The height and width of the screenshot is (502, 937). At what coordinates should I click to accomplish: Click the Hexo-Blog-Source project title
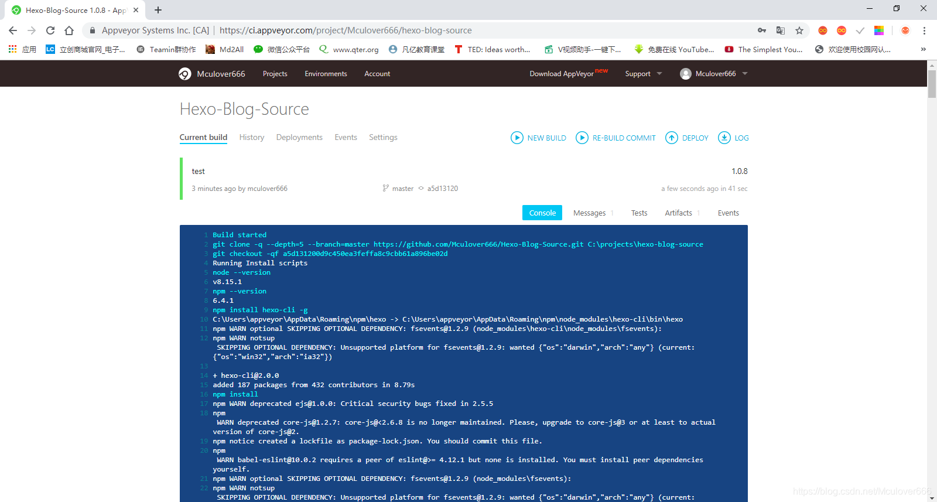pyautogui.click(x=244, y=109)
